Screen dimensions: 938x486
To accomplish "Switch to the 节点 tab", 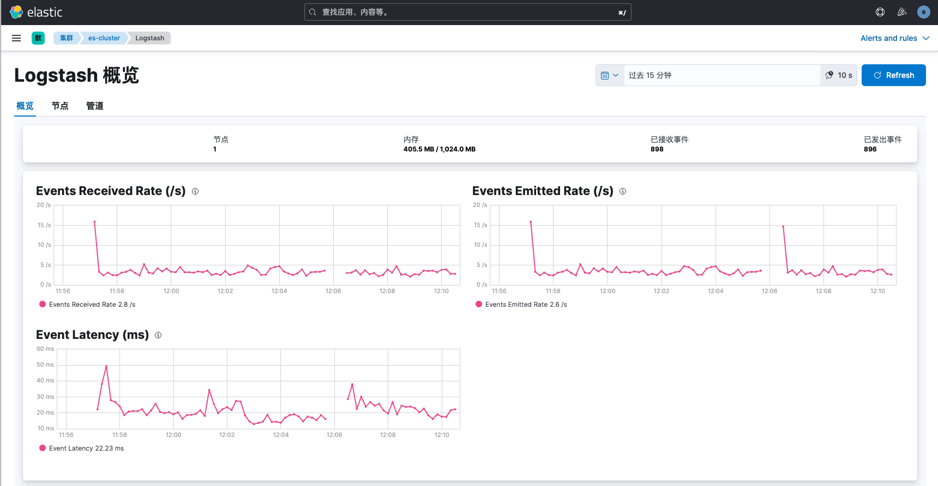I will (60, 106).
